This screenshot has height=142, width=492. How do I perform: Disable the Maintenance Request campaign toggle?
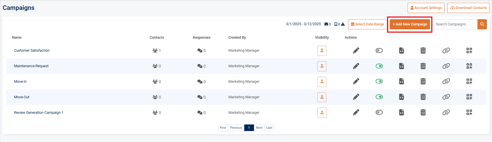click(x=379, y=66)
